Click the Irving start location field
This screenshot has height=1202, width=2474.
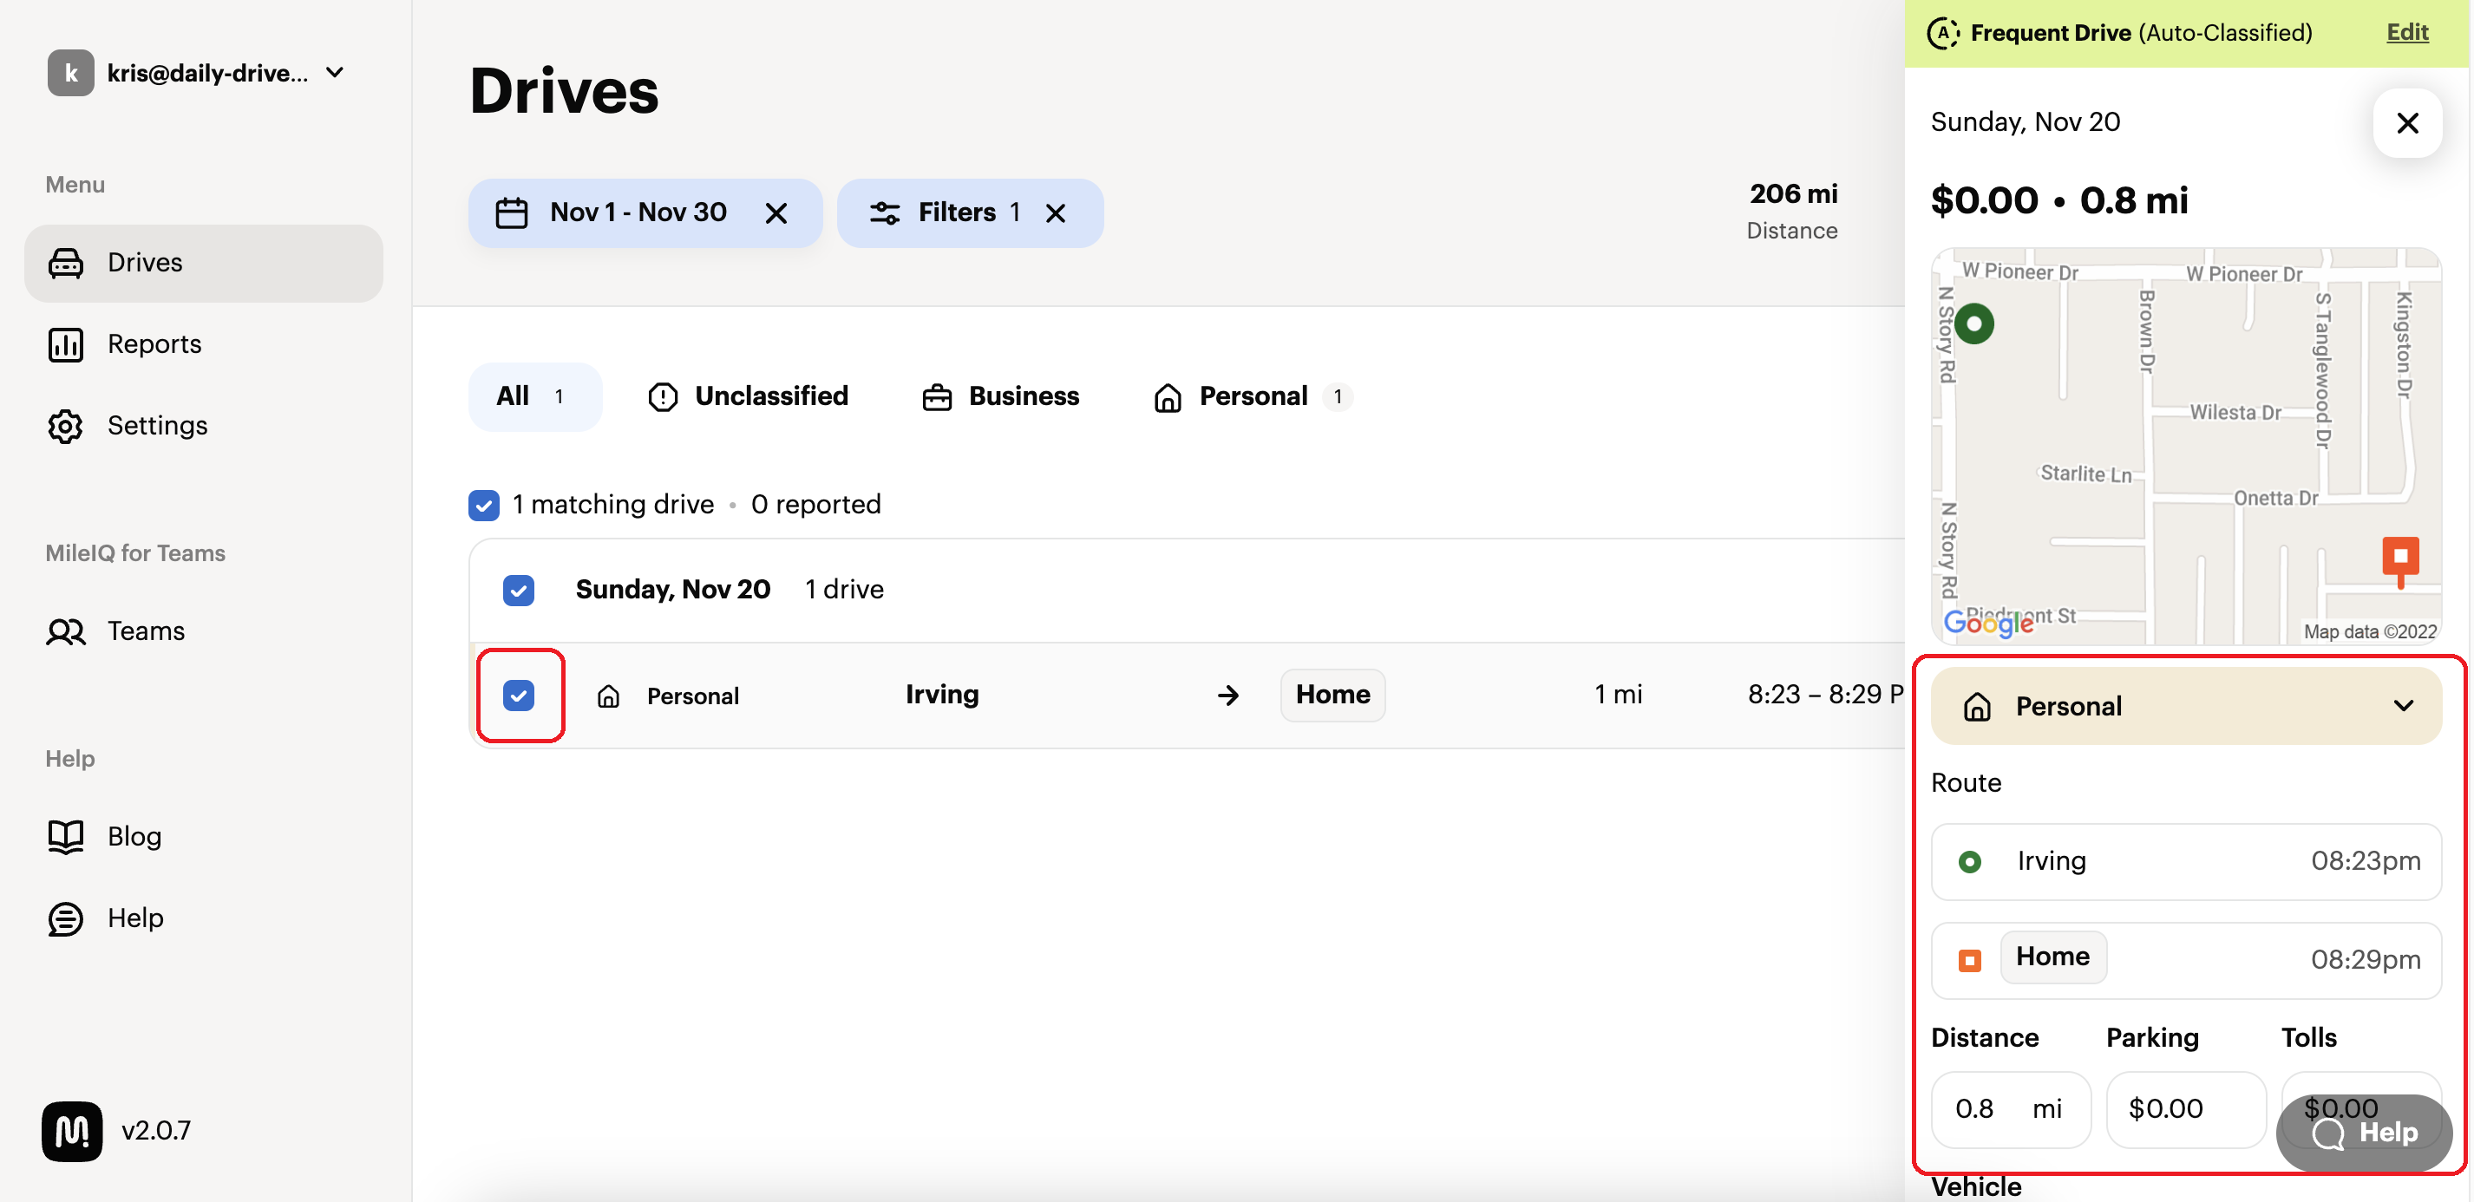click(x=2186, y=861)
